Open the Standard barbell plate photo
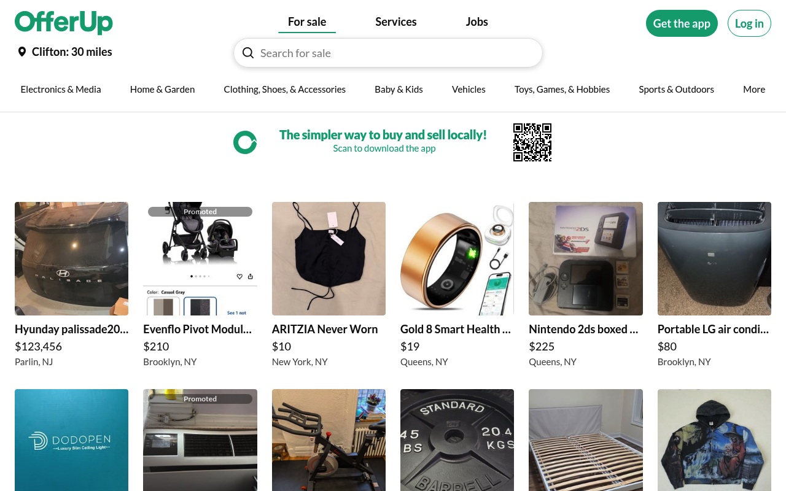This screenshot has height=491, width=786. tap(457, 440)
